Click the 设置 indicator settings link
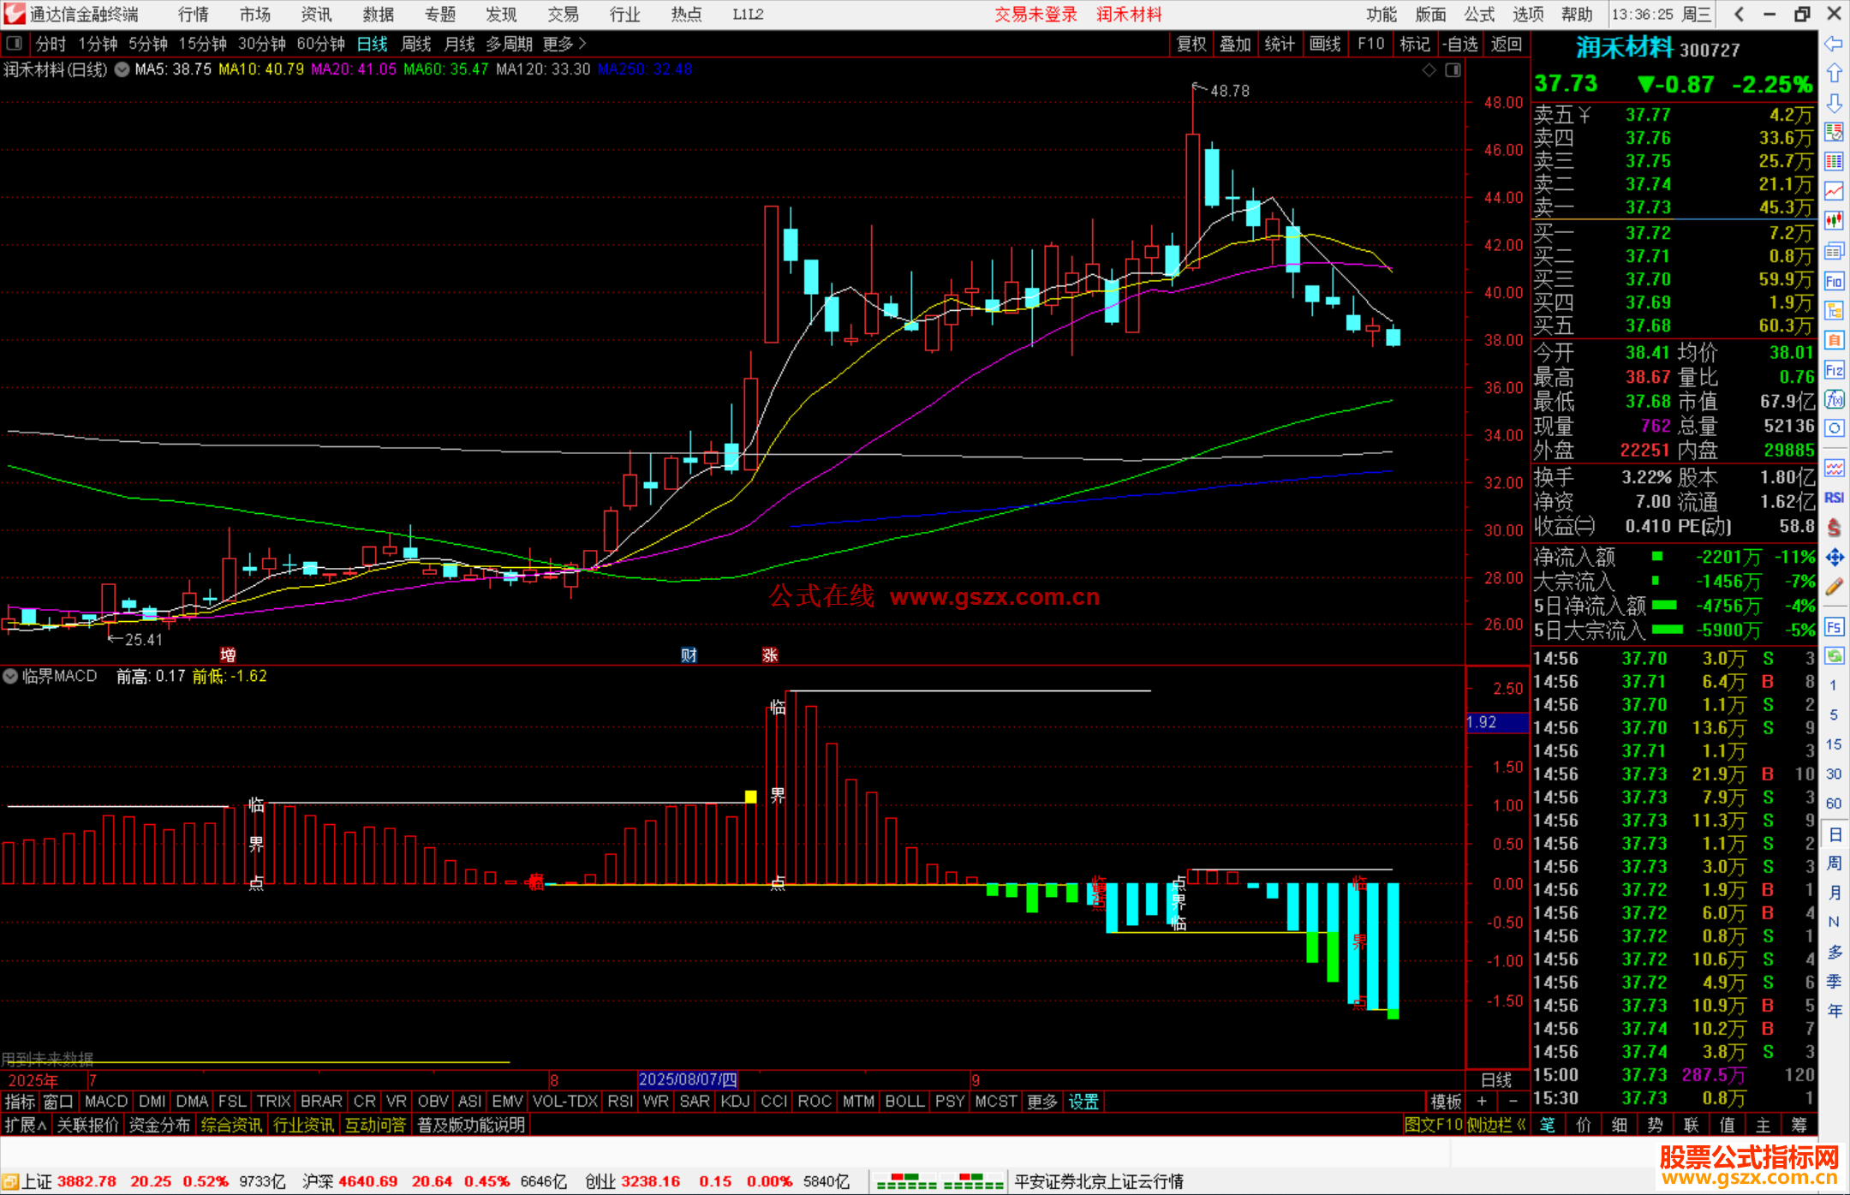1850x1195 pixels. point(1083,1102)
